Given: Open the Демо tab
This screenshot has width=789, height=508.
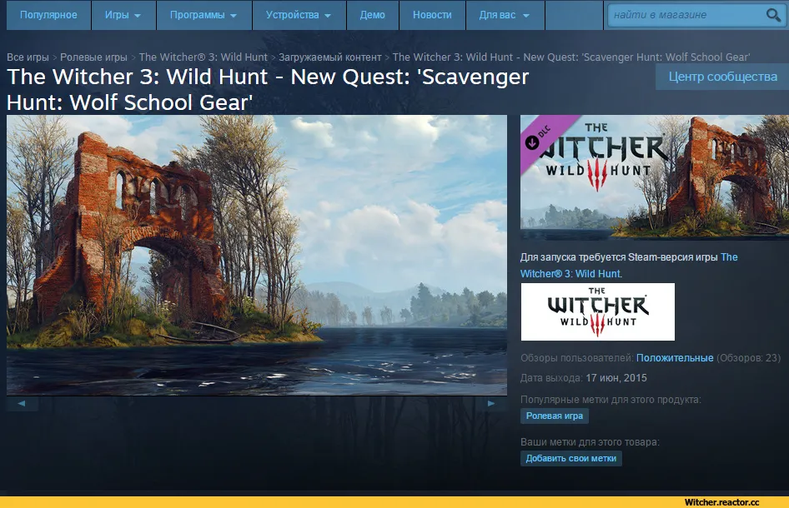Looking at the screenshot, I should click(372, 15).
